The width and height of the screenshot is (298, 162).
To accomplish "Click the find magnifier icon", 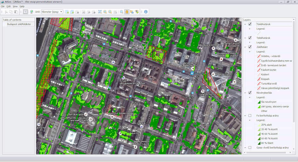I will pos(122,12).
